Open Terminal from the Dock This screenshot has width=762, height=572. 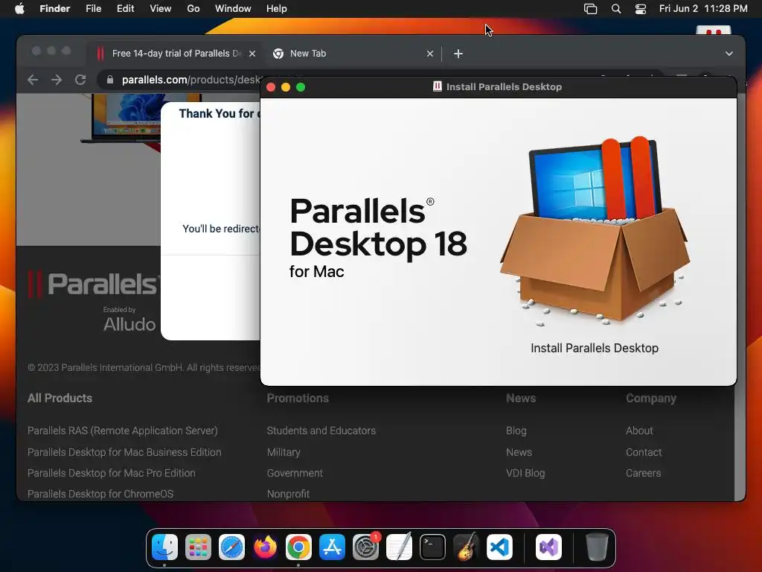pos(432,547)
